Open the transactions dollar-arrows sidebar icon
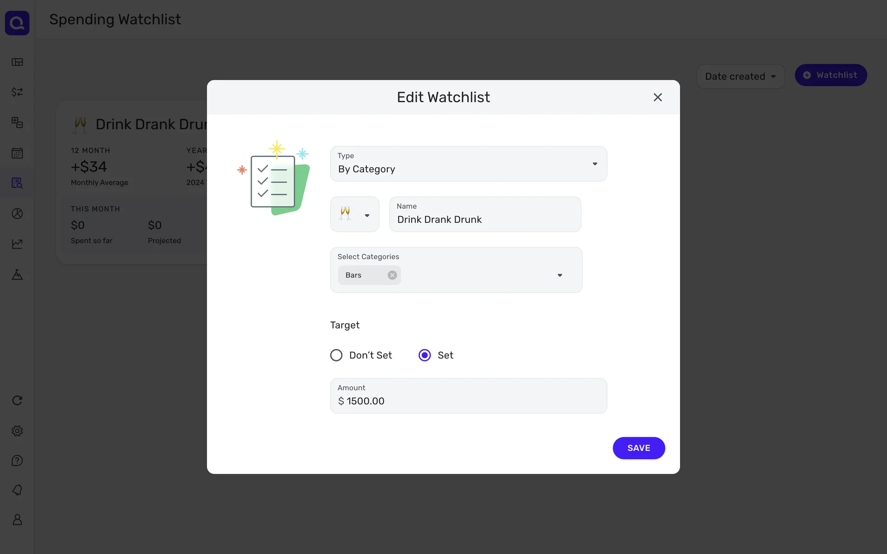This screenshot has height=554, width=887. click(17, 92)
